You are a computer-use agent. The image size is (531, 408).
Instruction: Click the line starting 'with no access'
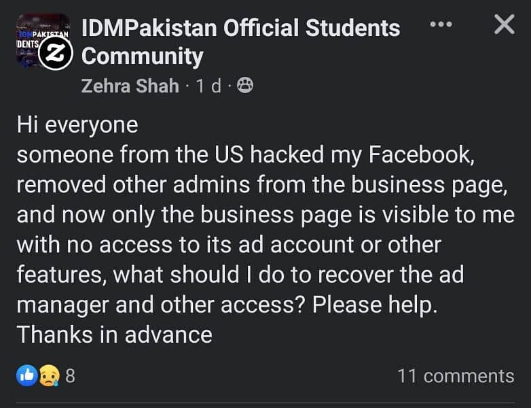pos(228,245)
